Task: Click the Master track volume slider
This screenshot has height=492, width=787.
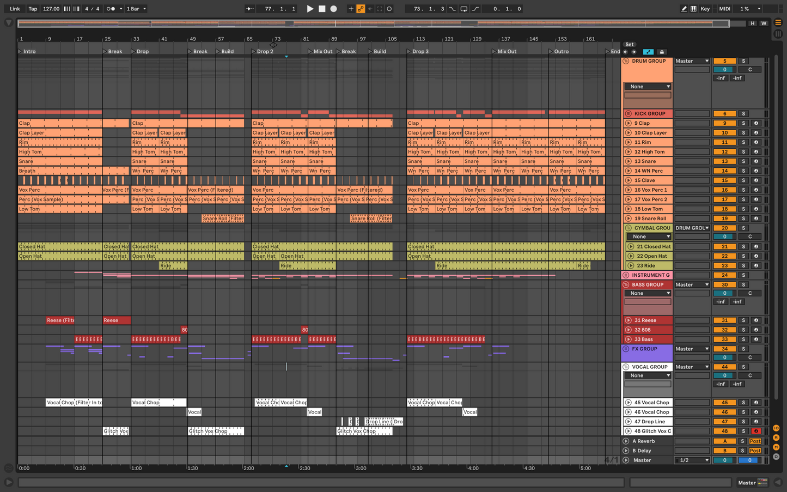Action: point(724,460)
